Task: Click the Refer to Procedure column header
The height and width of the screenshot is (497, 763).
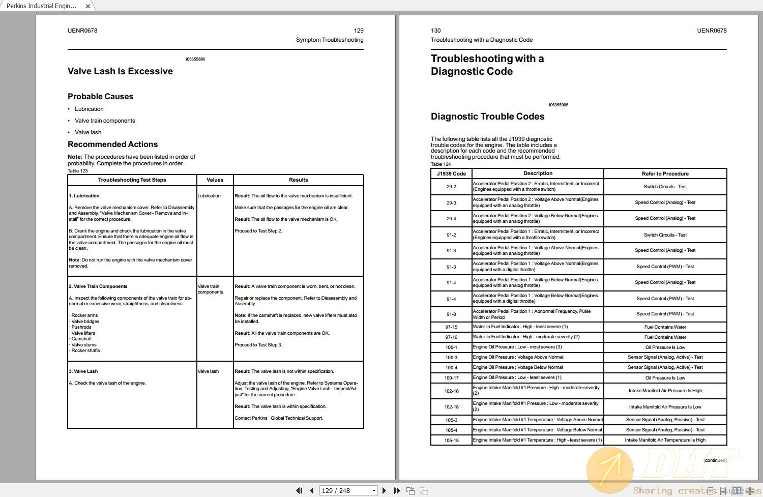Action: (x=665, y=173)
